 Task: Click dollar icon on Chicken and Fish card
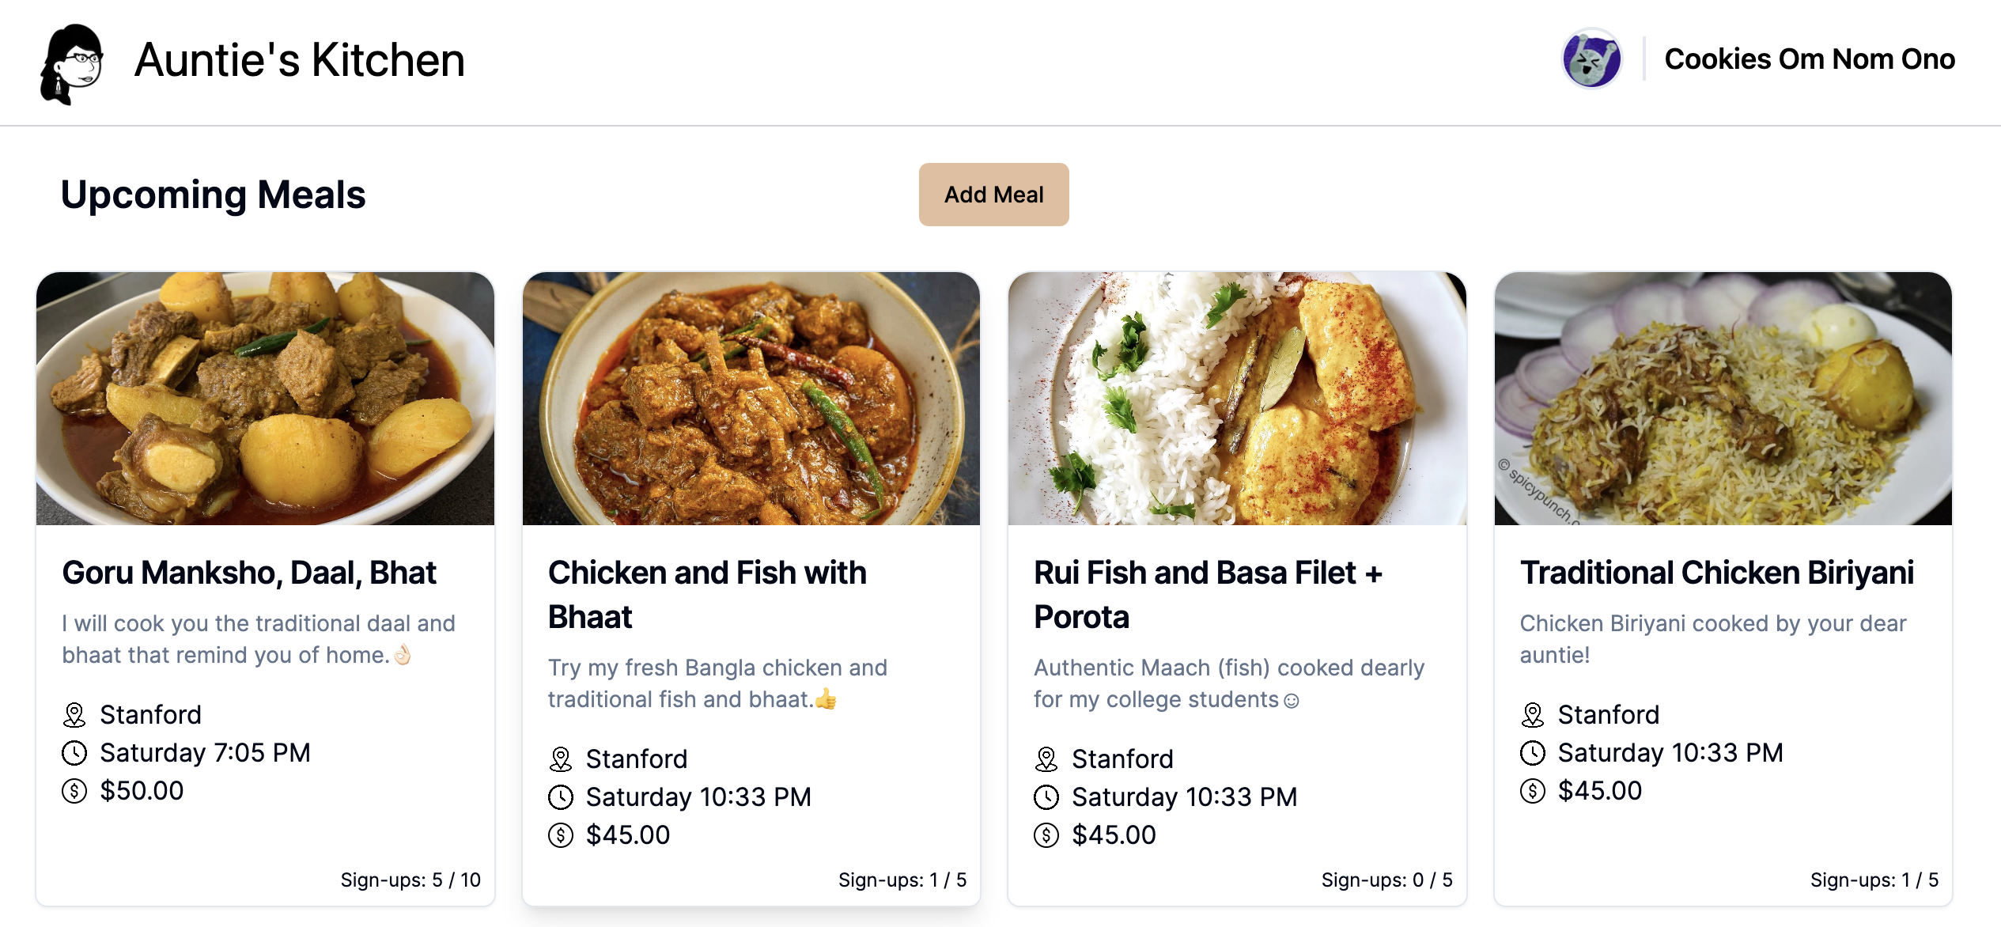click(x=561, y=835)
